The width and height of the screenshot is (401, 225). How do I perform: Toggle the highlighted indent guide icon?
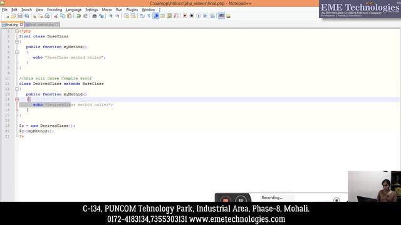click(x=156, y=16)
